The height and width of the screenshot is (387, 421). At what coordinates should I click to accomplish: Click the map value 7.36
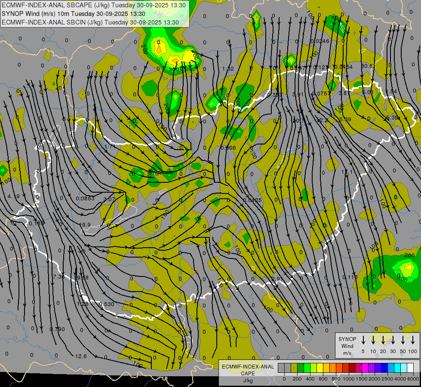pos(59,276)
